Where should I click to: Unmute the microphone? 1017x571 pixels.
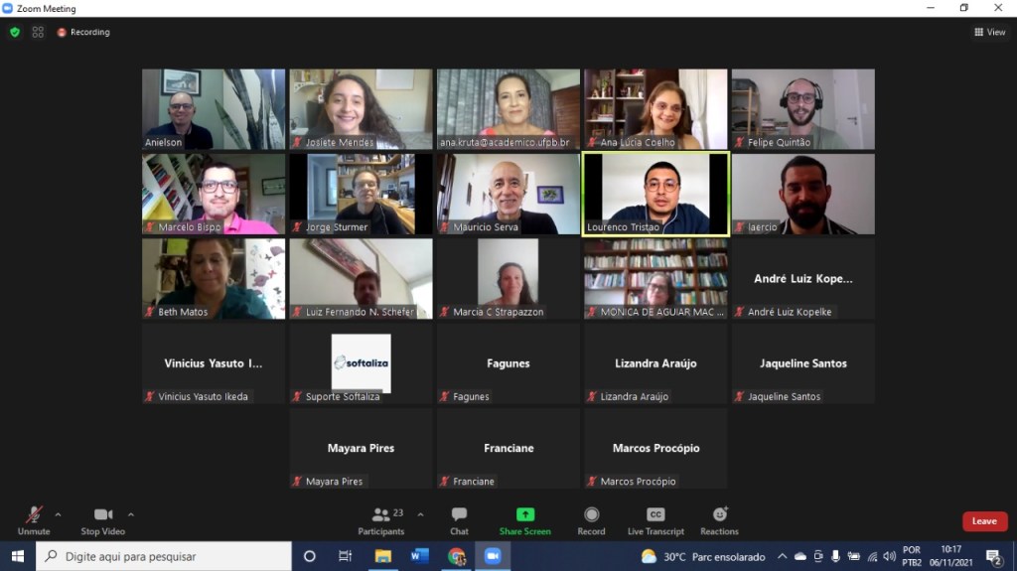click(34, 519)
